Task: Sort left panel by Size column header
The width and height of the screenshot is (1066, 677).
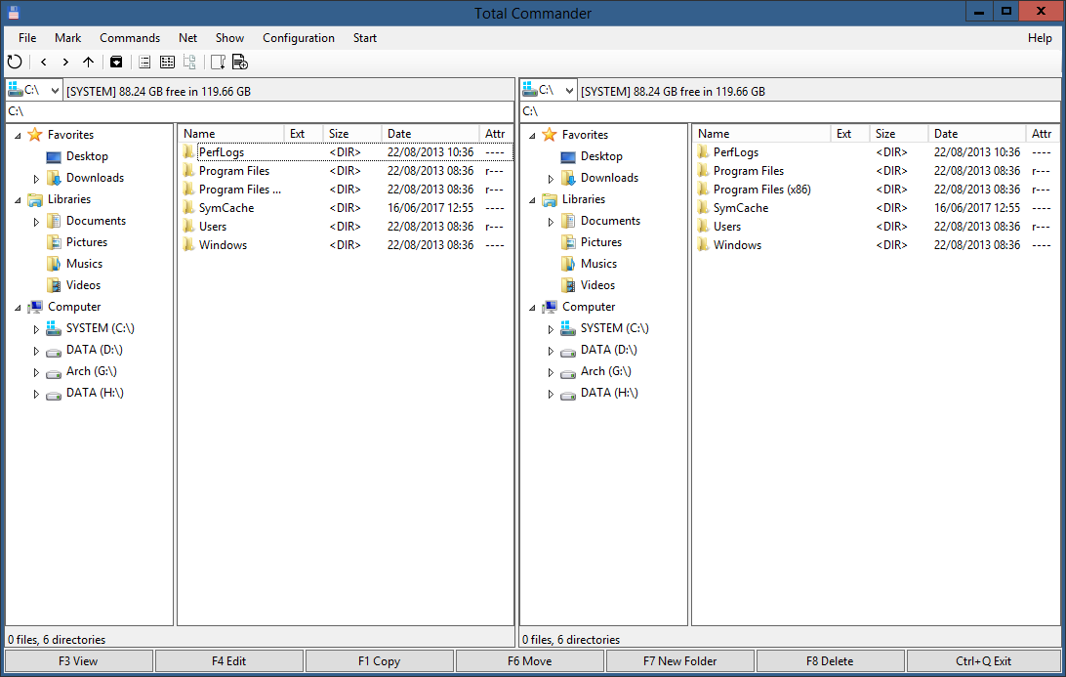Action: 352,134
